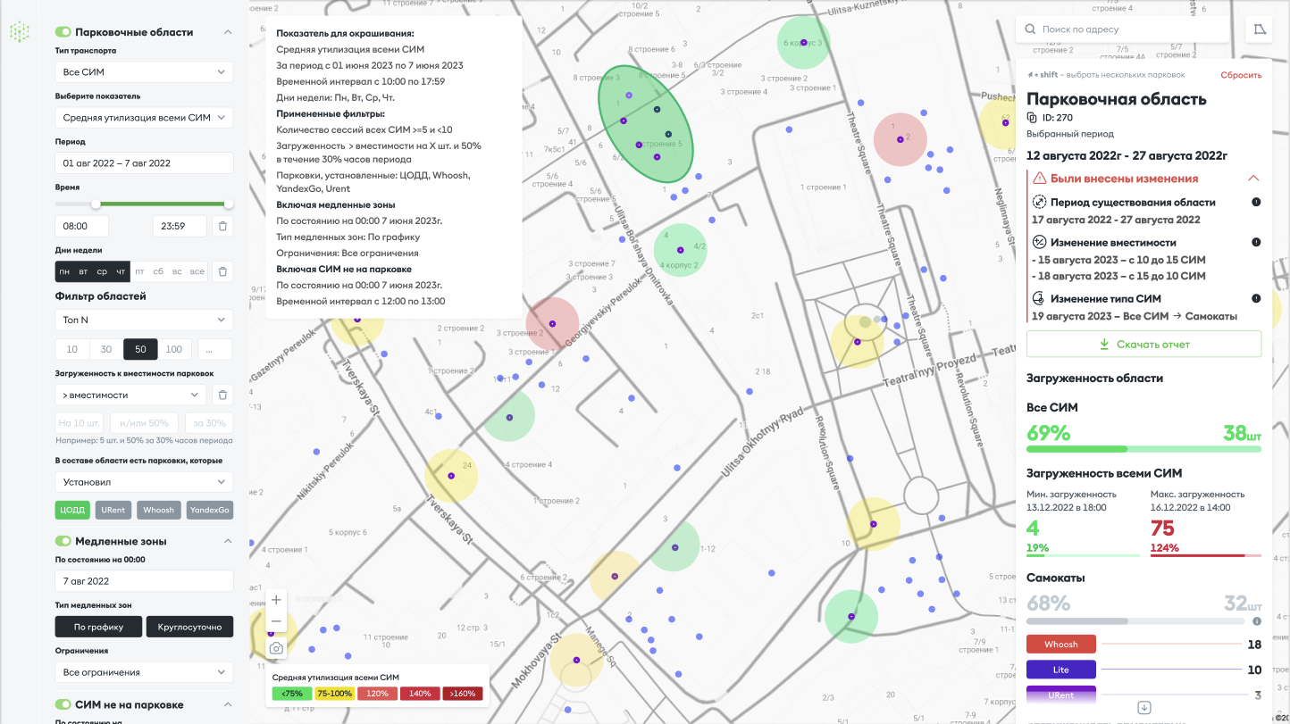1290x724 pixels.
Task: Toggle weekday 'вт' filter
Action: coord(83,271)
